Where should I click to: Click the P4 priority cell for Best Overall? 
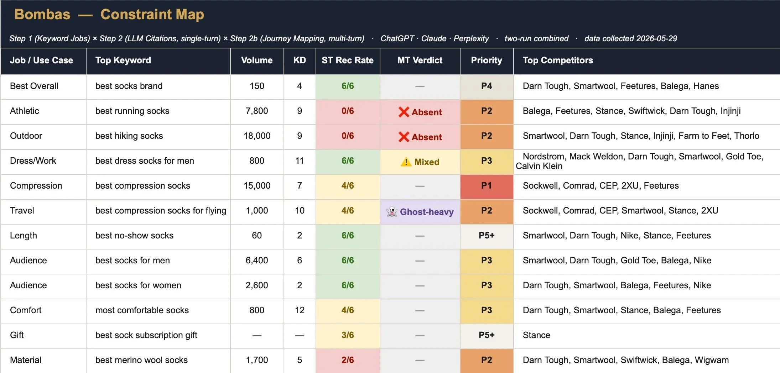pos(487,87)
